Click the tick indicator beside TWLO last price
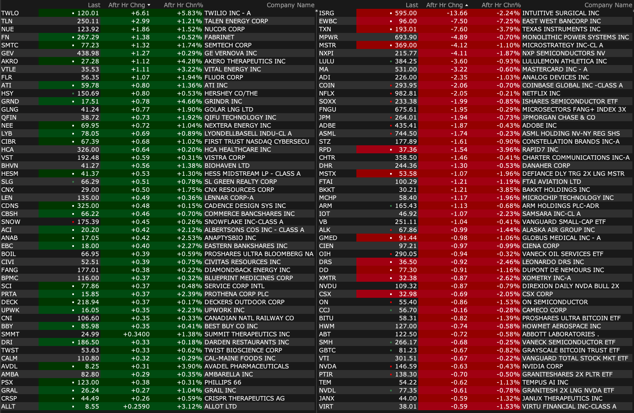Screen dimensions: 634x413 point(73,13)
